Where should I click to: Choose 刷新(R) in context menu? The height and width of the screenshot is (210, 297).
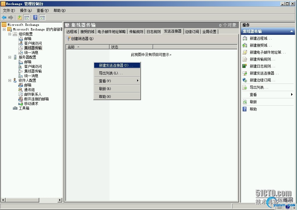[117, 89]
